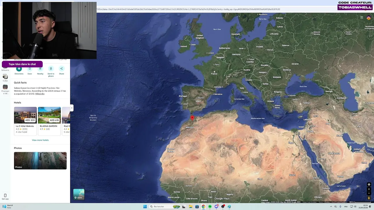Zoom in with the plus button
The image size is (374, 210).
pos(369,189)
